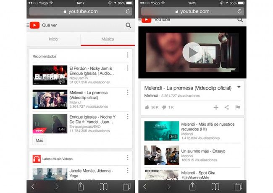Screen dimensions: 273x193
Task: Add video to playlist with plus icon
Action: click(216, 107)
